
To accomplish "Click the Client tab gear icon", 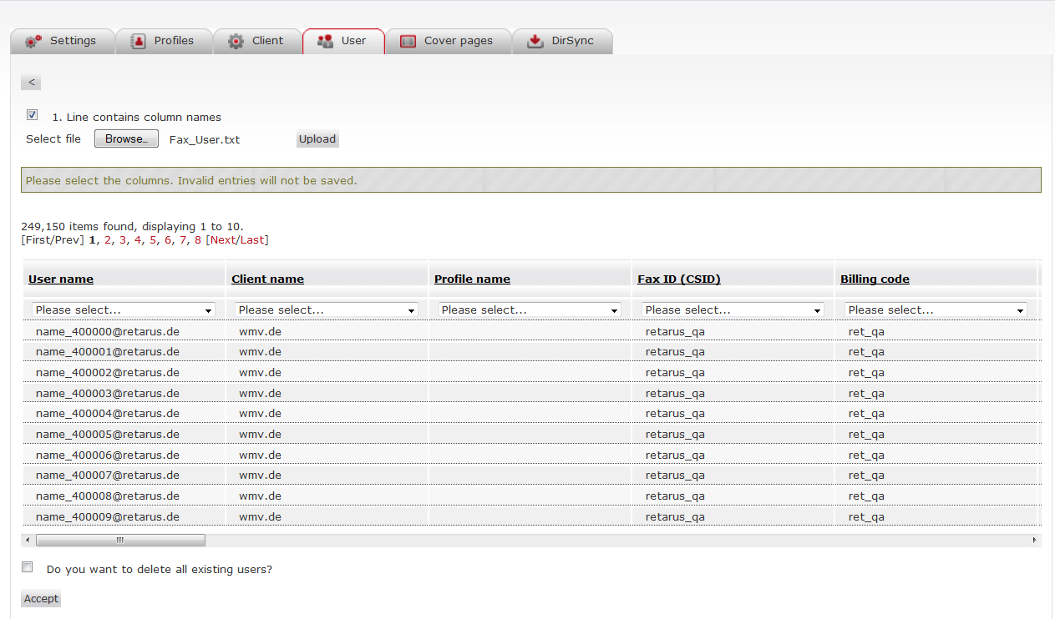I will [x=236, y=41].
